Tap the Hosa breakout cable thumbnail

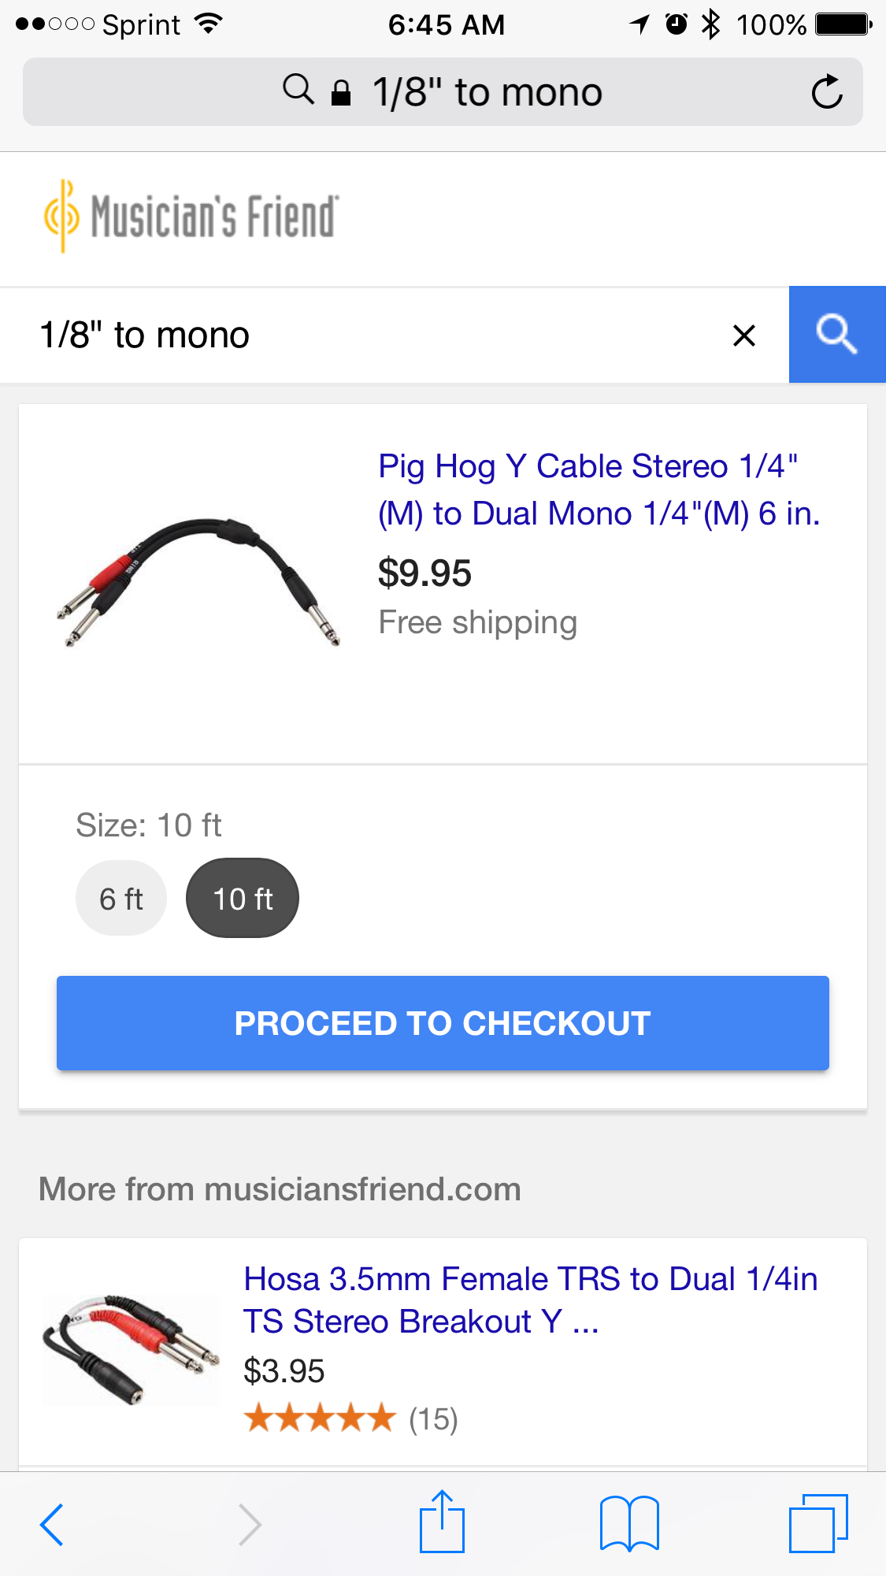(x=130, y=1348)
